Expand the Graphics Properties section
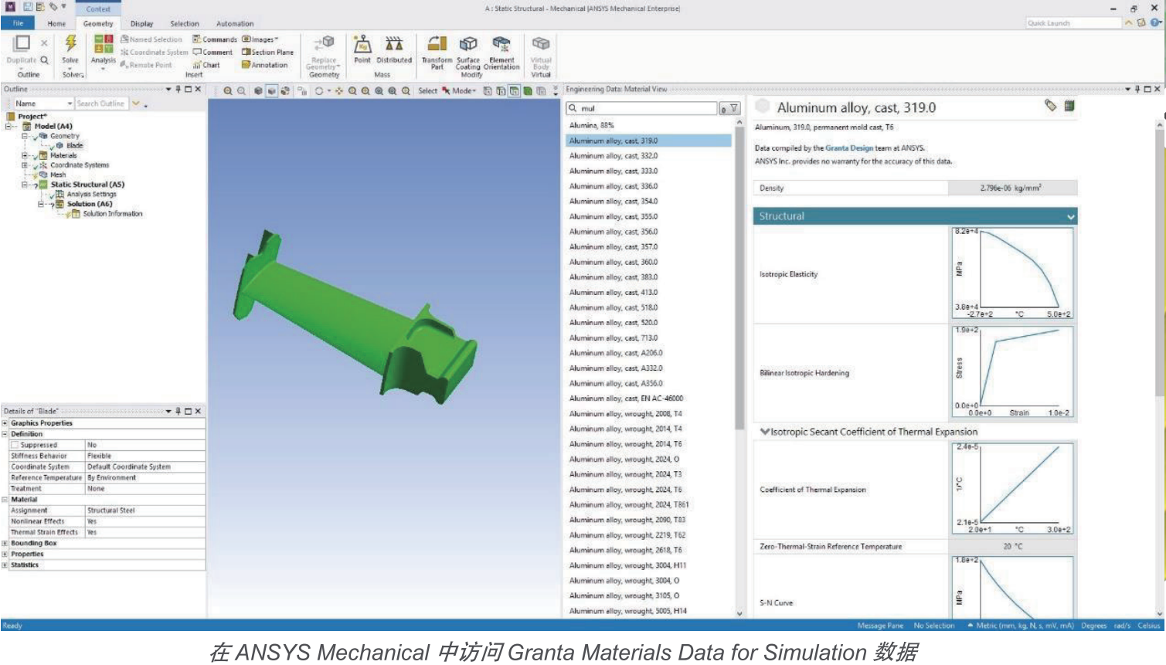The width and height of the screenshot is (1166, 665). tap(5, 423)
